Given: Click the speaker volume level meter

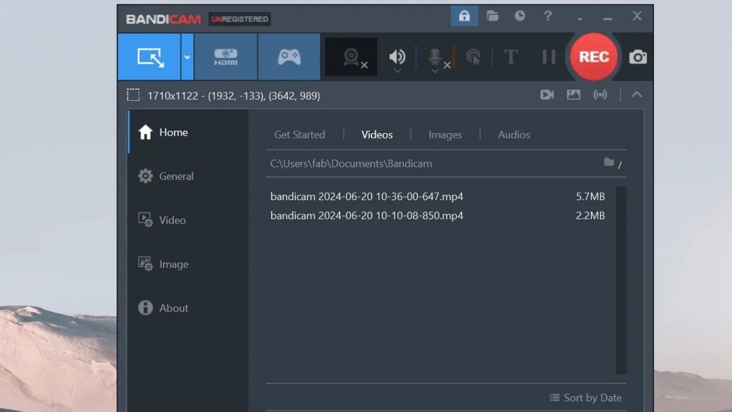Looking at the screenshot, I should 416,57.
